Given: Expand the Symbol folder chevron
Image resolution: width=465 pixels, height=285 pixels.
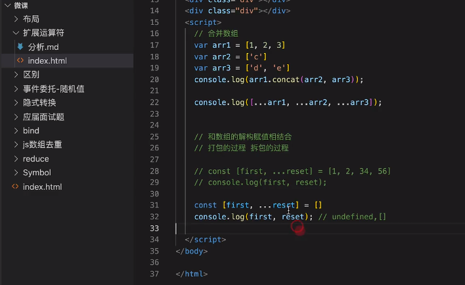Looking at the screenshot, I should coord(16,172).
